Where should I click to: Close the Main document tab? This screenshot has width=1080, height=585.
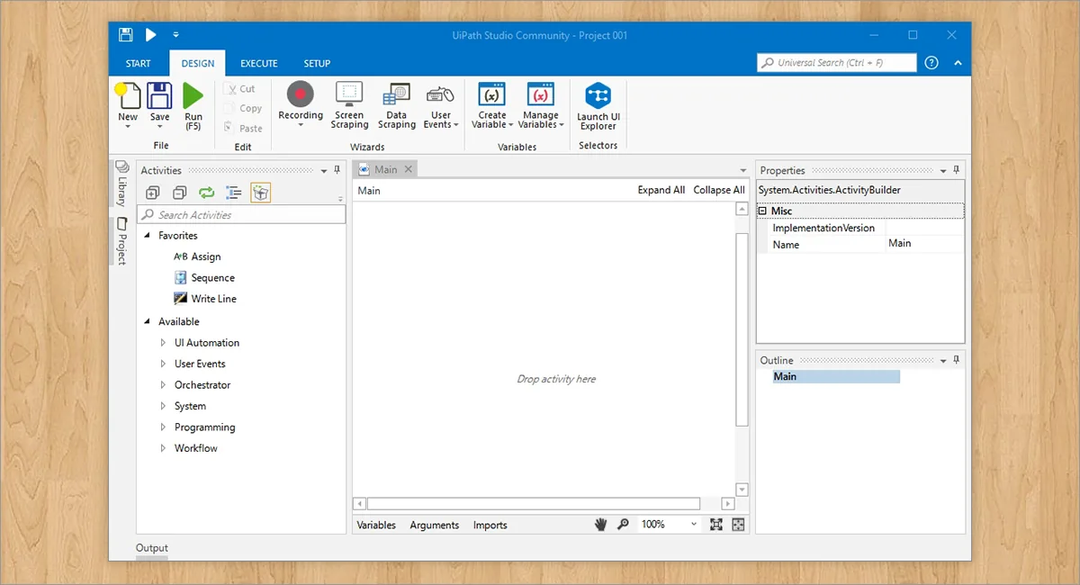(408, 169)
